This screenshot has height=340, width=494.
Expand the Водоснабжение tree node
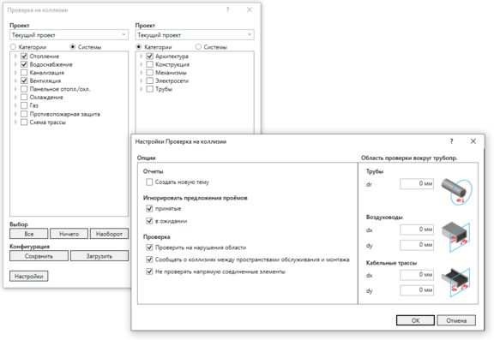coord(15,64)
